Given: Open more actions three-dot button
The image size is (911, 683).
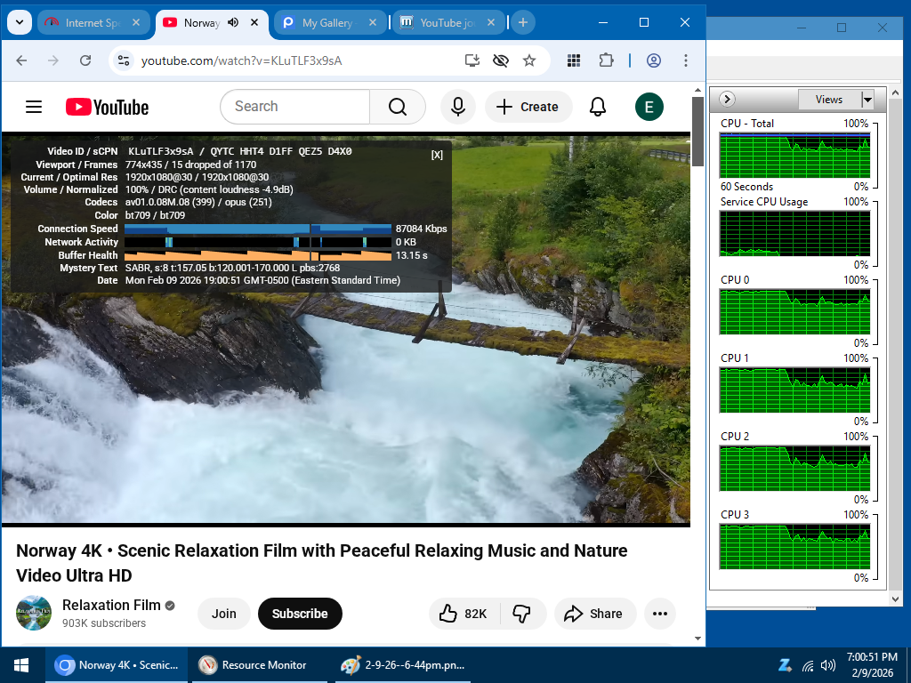Looking at the screenshot, I should (660, 614).
